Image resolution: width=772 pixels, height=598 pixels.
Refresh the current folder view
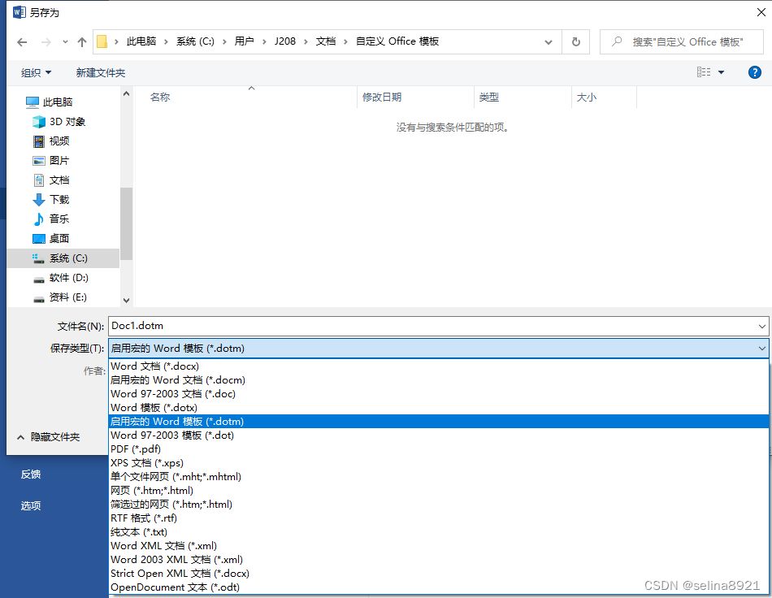pyautogui.click(x=575, y=41)
